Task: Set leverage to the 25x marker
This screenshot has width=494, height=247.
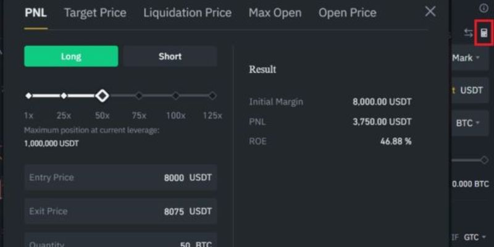Action: [x=64, y=96]
